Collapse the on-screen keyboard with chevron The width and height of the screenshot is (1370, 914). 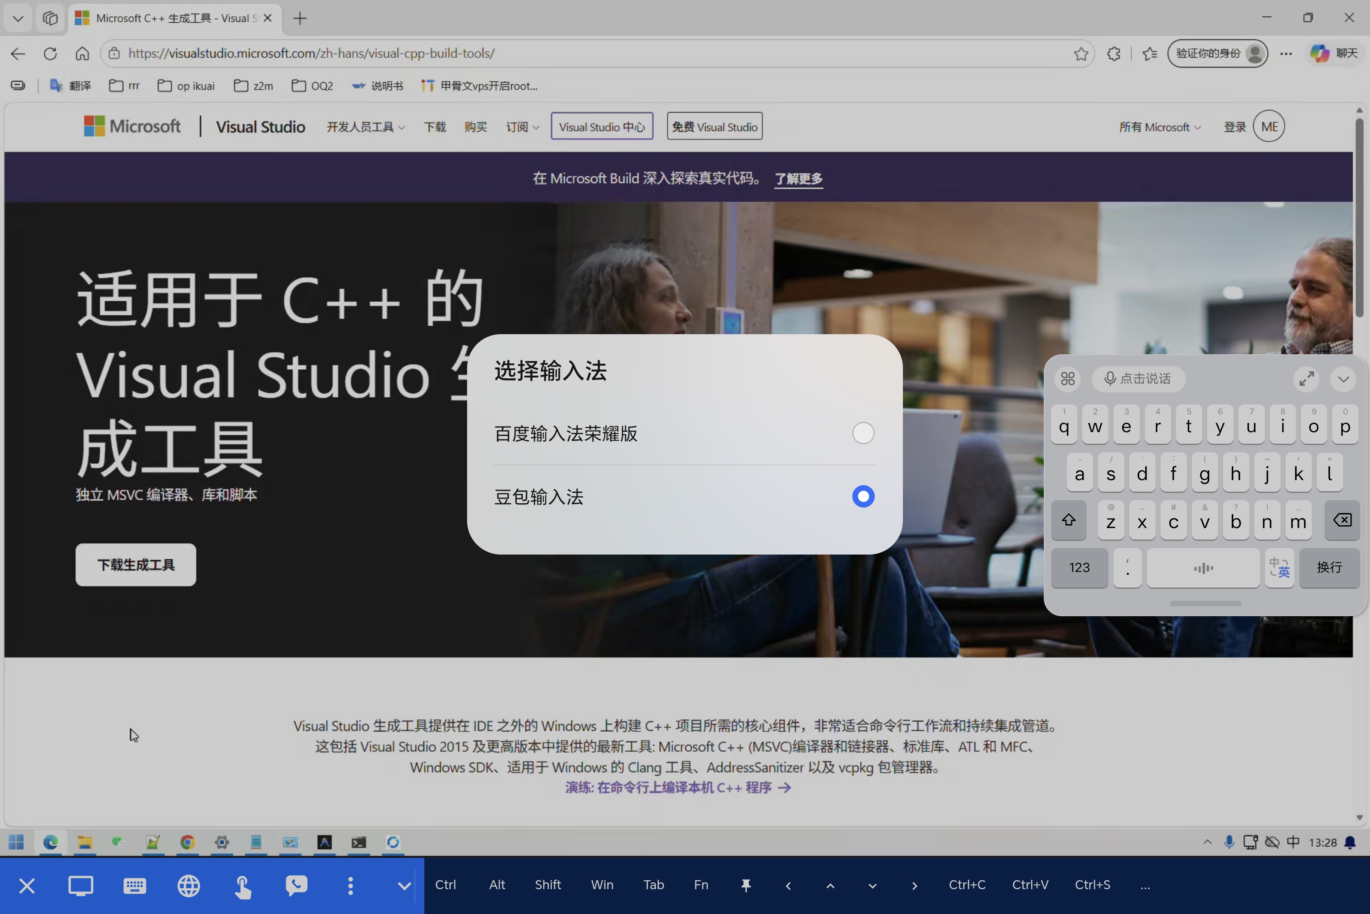point(1343,379)
